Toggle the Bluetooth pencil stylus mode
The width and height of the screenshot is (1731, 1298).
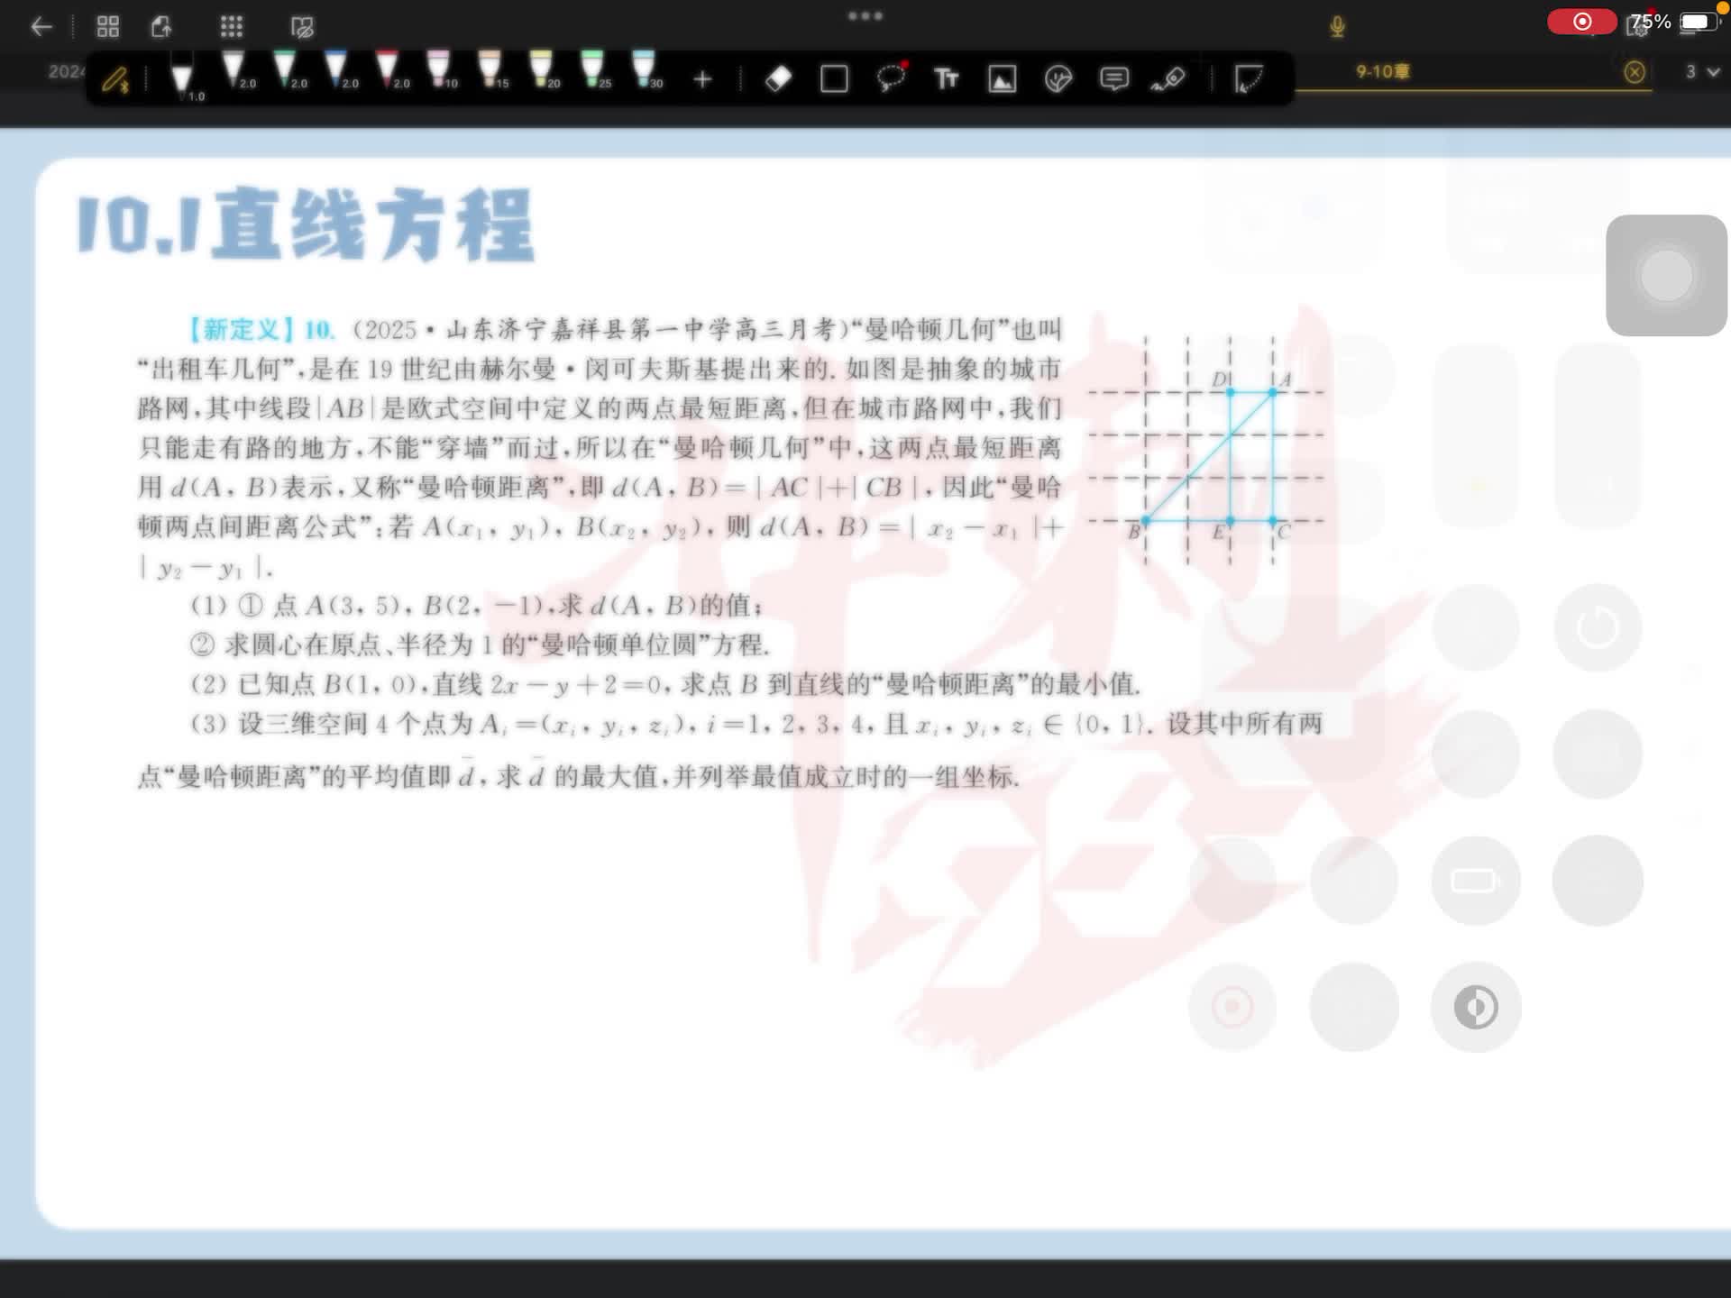point(115,80)
